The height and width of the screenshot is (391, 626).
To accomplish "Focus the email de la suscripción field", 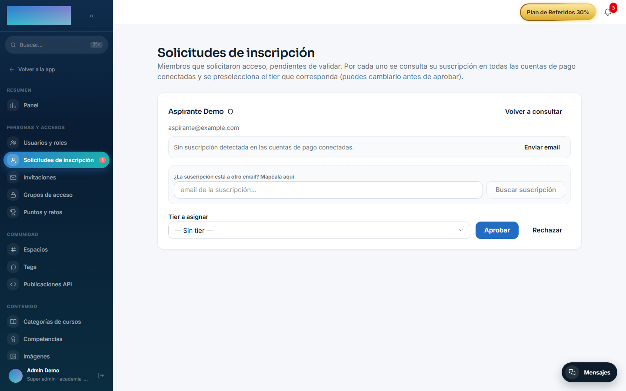I will (328, 190).
